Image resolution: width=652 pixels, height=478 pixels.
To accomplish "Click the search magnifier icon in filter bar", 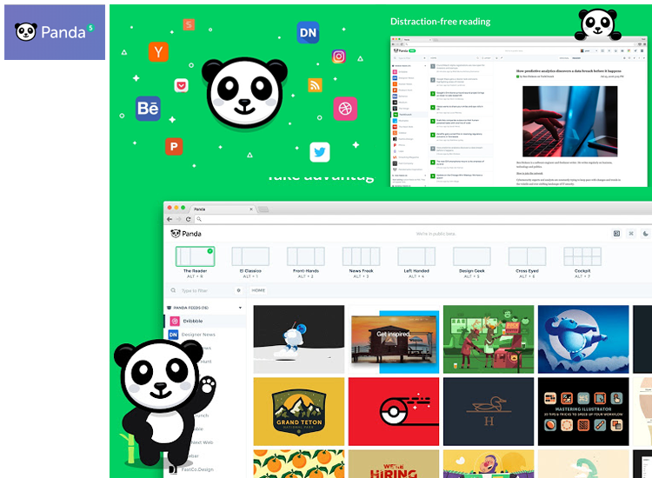I will coord(173,290).
